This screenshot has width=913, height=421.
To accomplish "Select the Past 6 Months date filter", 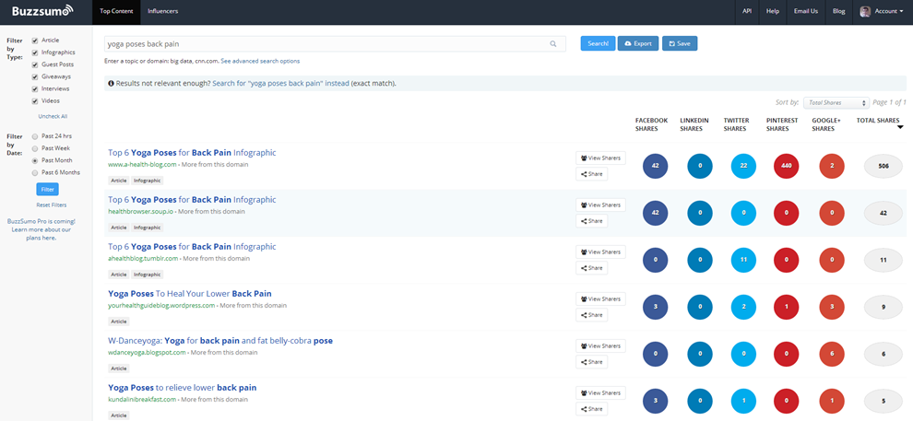I will [35, 172].
